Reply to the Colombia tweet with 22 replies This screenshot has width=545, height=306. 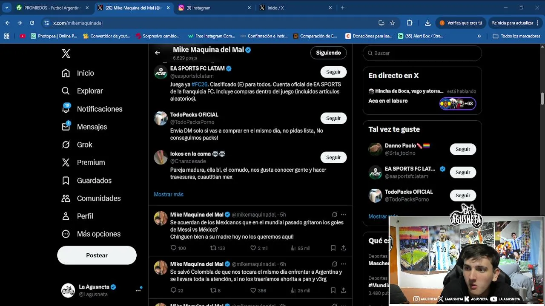(x=173, y=290)
